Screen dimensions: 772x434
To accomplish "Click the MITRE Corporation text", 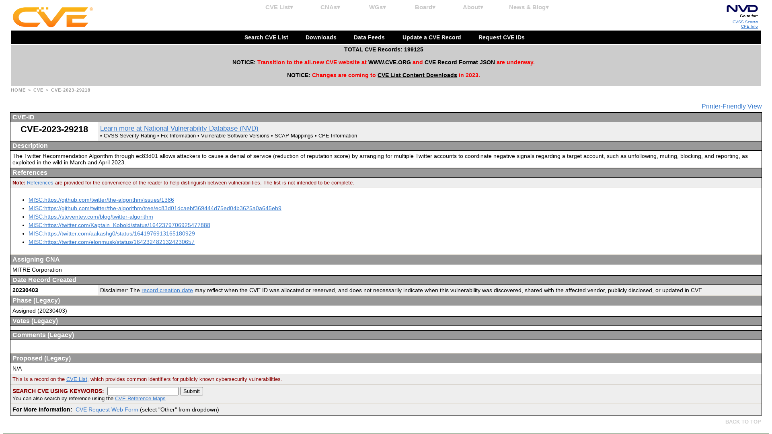I will 37,270.
